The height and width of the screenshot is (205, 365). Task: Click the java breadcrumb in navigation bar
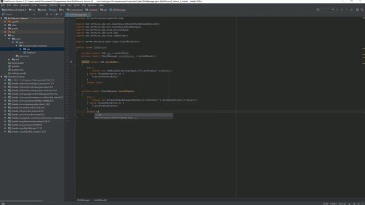tap(53, 10)
